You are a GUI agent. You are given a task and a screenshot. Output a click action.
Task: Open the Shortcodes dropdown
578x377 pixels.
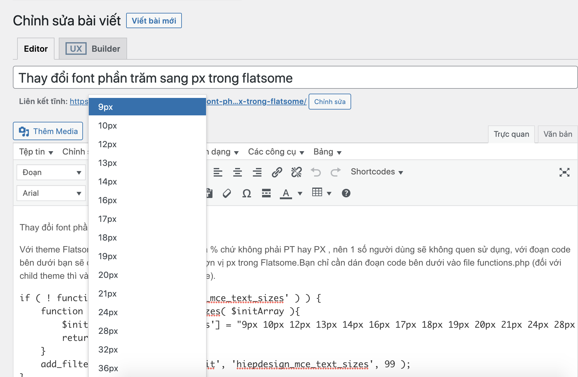click(x=377, y=172)
